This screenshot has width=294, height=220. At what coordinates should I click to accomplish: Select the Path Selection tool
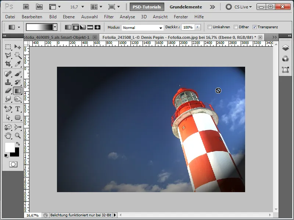point(8,117)
